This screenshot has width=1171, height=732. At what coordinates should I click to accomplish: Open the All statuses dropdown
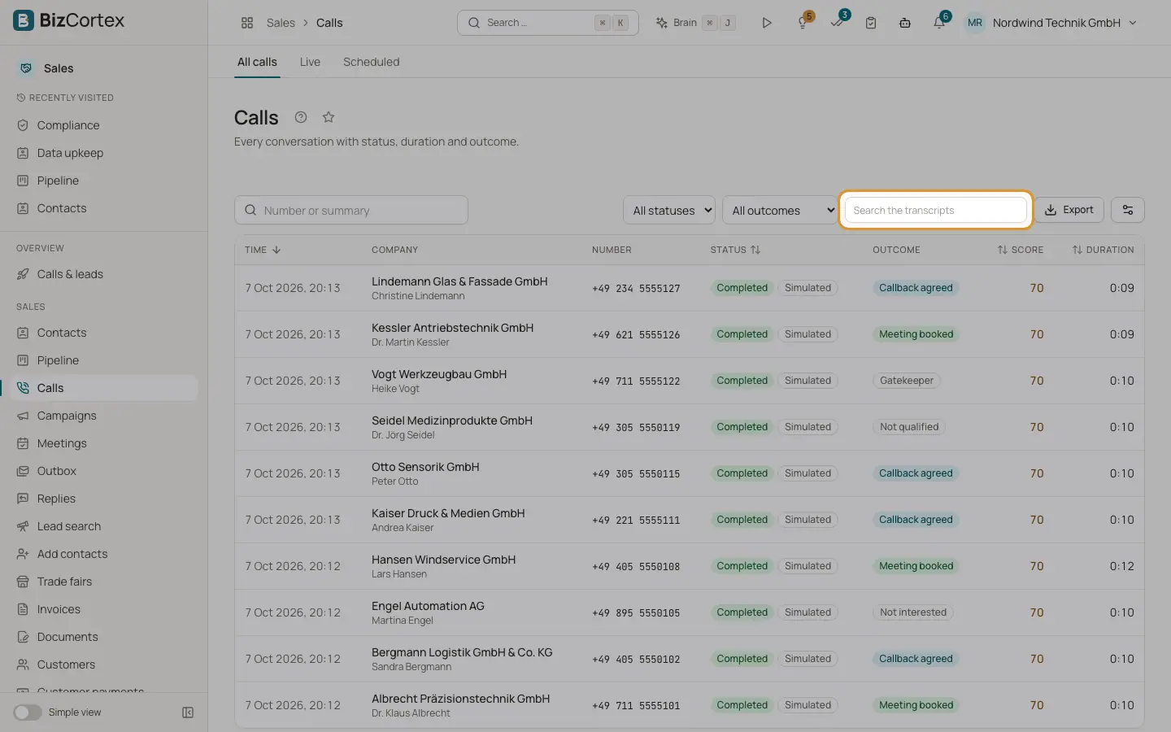(x=669, y=211)
